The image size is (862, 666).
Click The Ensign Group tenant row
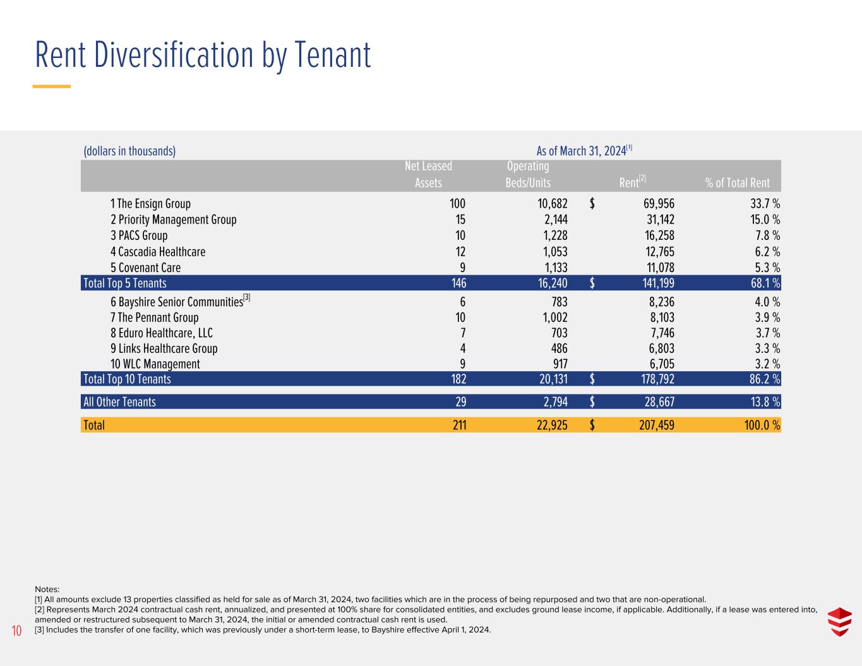tap(431, 203)
